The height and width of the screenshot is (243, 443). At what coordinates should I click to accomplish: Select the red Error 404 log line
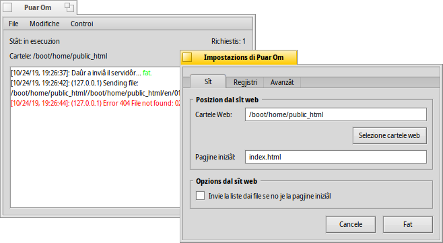[96, 104]
